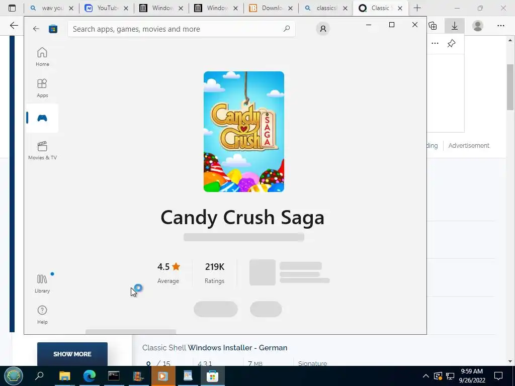Open Classic Shell Windows Installer - German link
Viewport: 515px width, 386px height.
coord(215,348)
